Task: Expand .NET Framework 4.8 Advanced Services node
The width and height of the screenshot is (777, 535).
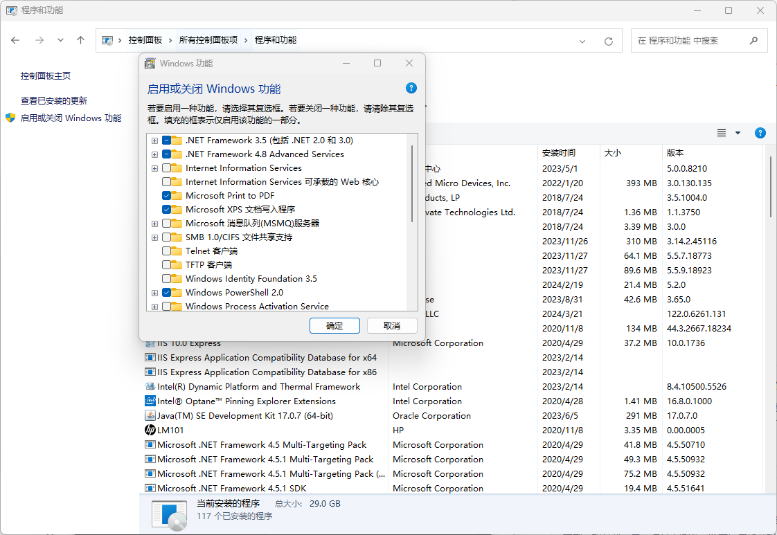Action: point(154,154)
